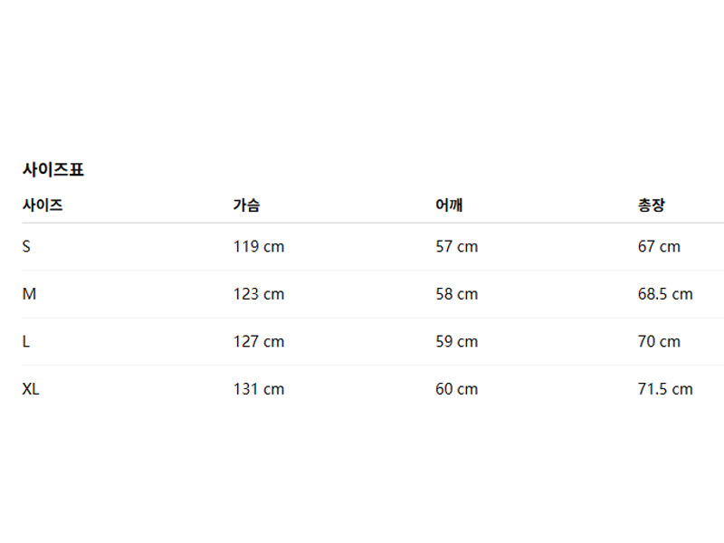Click the 127 cm chest value
This screenshot has height=543, width=724.
258,341
